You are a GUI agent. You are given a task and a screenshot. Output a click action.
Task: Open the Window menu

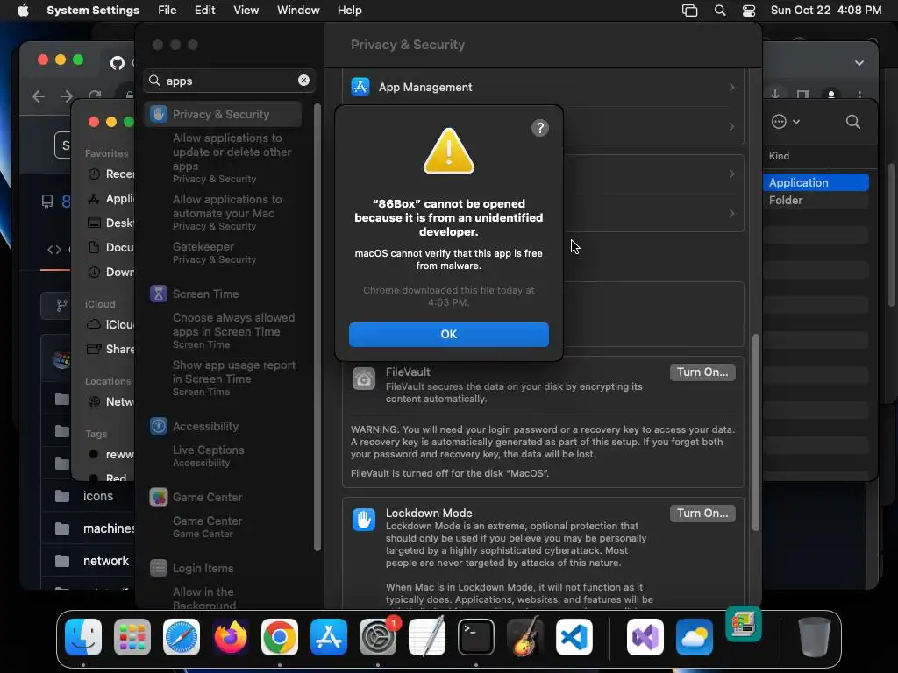click(x=298, y=11)
